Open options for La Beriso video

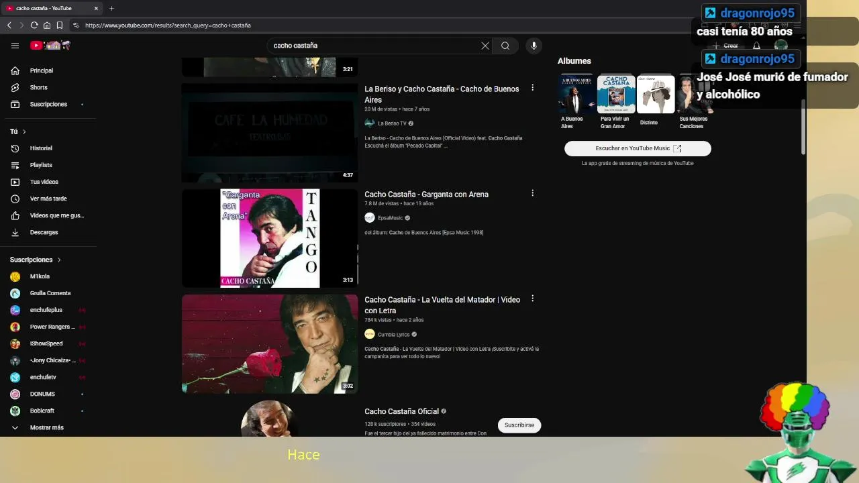tap(532, 88)
